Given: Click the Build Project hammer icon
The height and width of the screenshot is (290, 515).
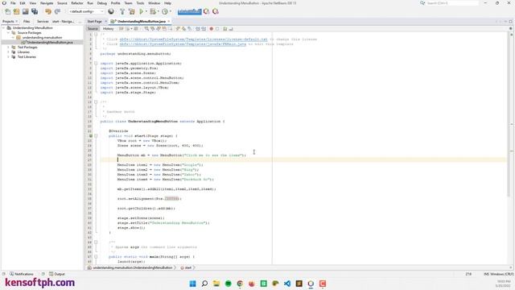Looking at the screenshot, I should [122, 11].
